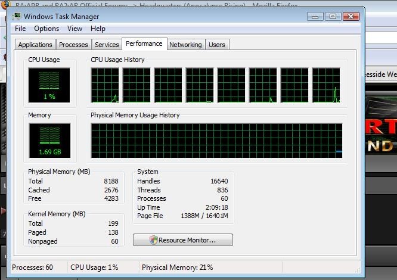Minimize the Task Manager window

[x=317, y=17]
